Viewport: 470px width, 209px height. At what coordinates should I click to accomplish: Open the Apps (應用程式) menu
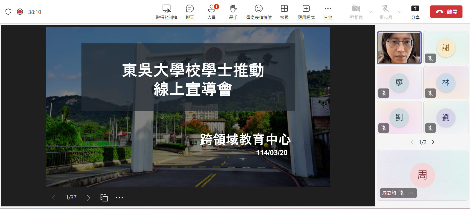point(306,12)
